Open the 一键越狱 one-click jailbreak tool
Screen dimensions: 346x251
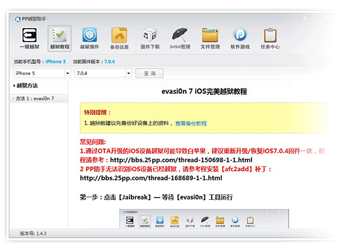[x=29, y=38]
